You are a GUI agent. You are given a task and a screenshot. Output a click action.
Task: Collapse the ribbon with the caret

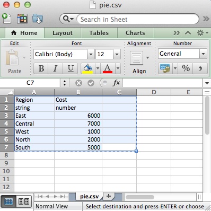pos(188,33)
